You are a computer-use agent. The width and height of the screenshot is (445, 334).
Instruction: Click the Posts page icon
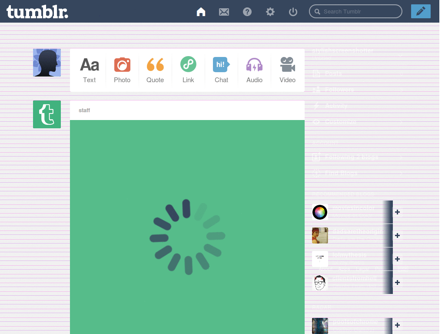316,74
